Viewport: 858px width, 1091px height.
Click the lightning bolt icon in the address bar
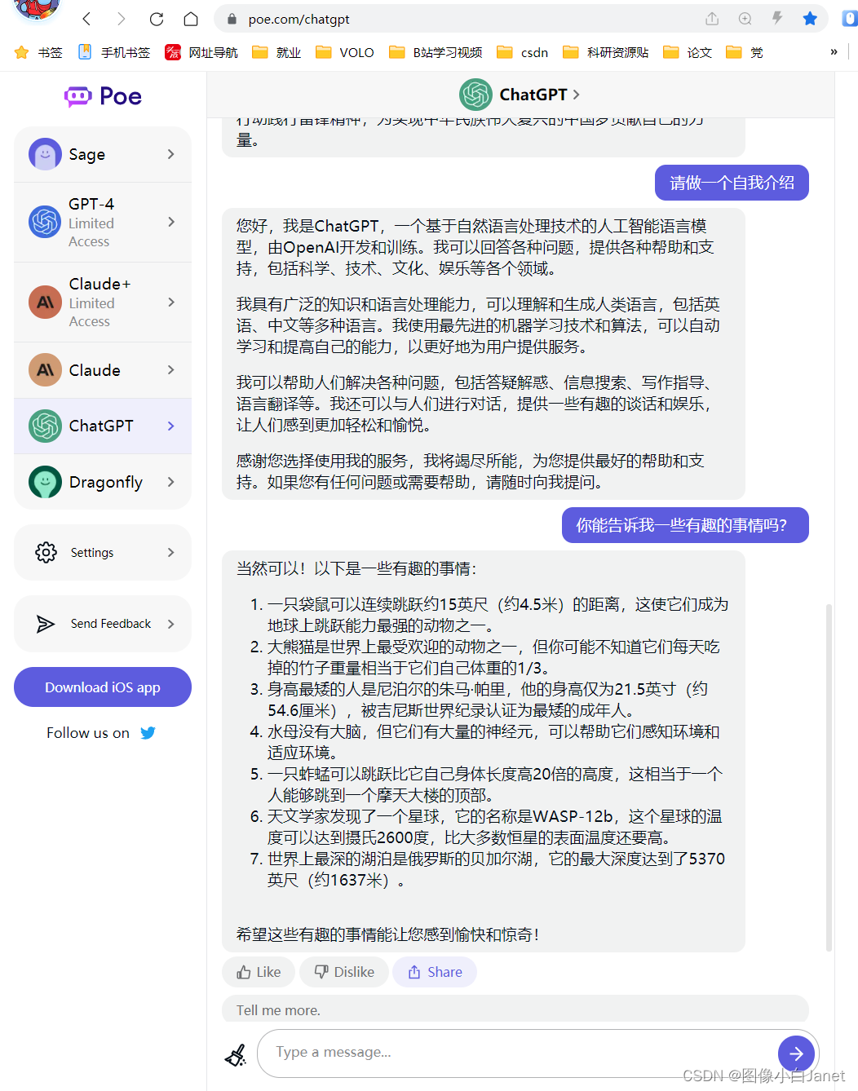(x=777, y=19)
